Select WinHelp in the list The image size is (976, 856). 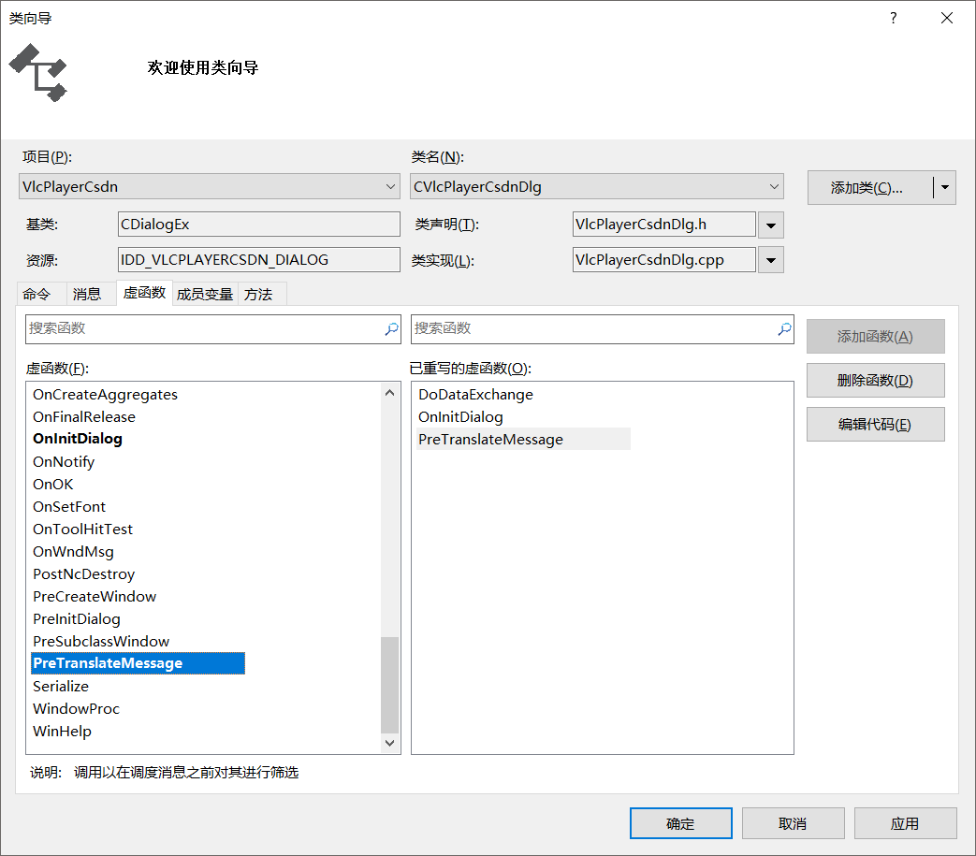tap(63, 731)
